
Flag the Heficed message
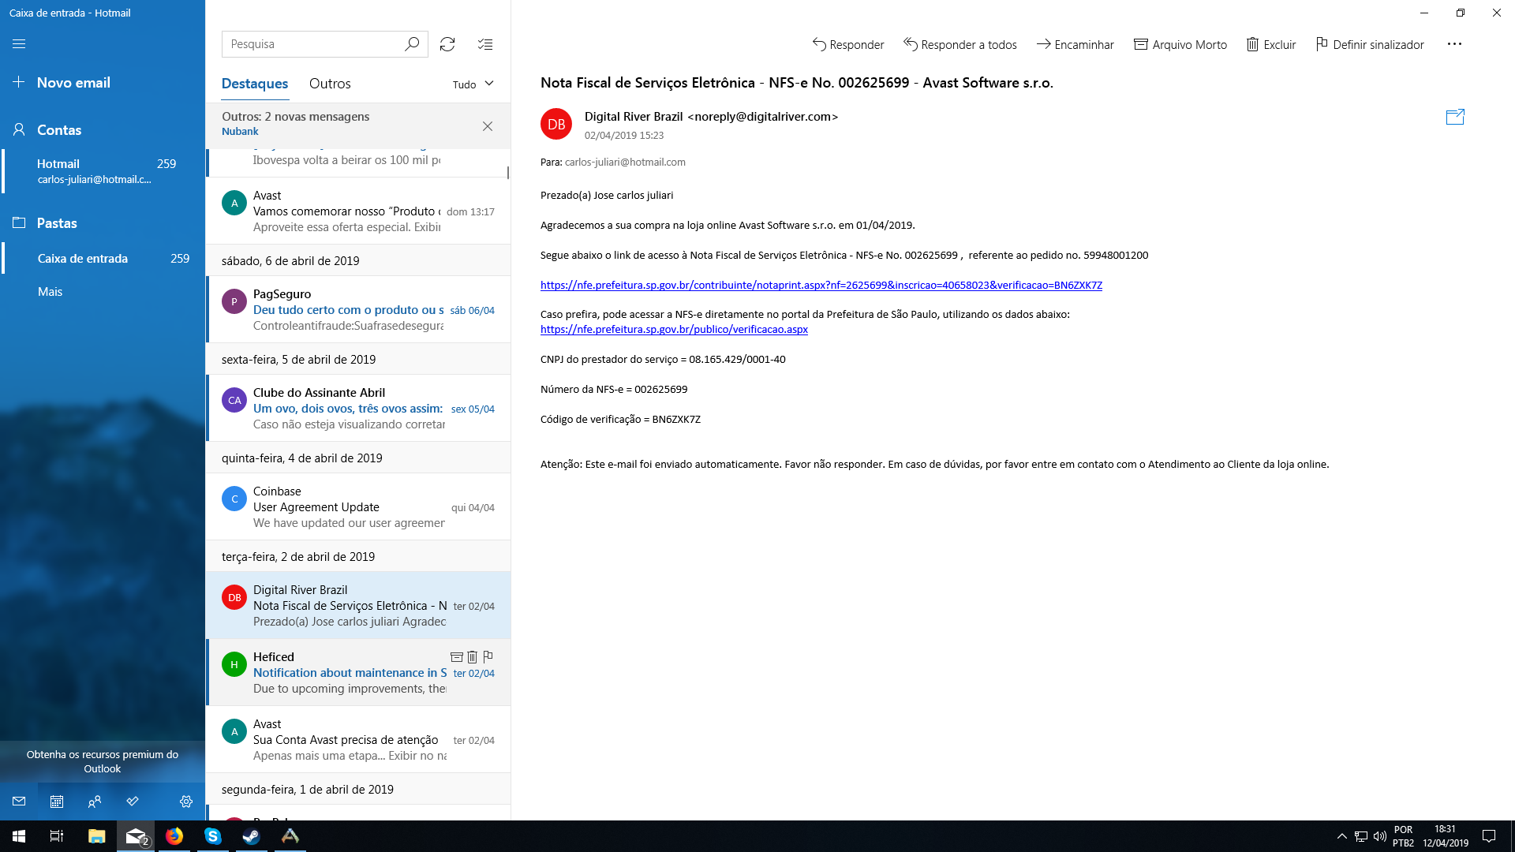coord(488,656)
